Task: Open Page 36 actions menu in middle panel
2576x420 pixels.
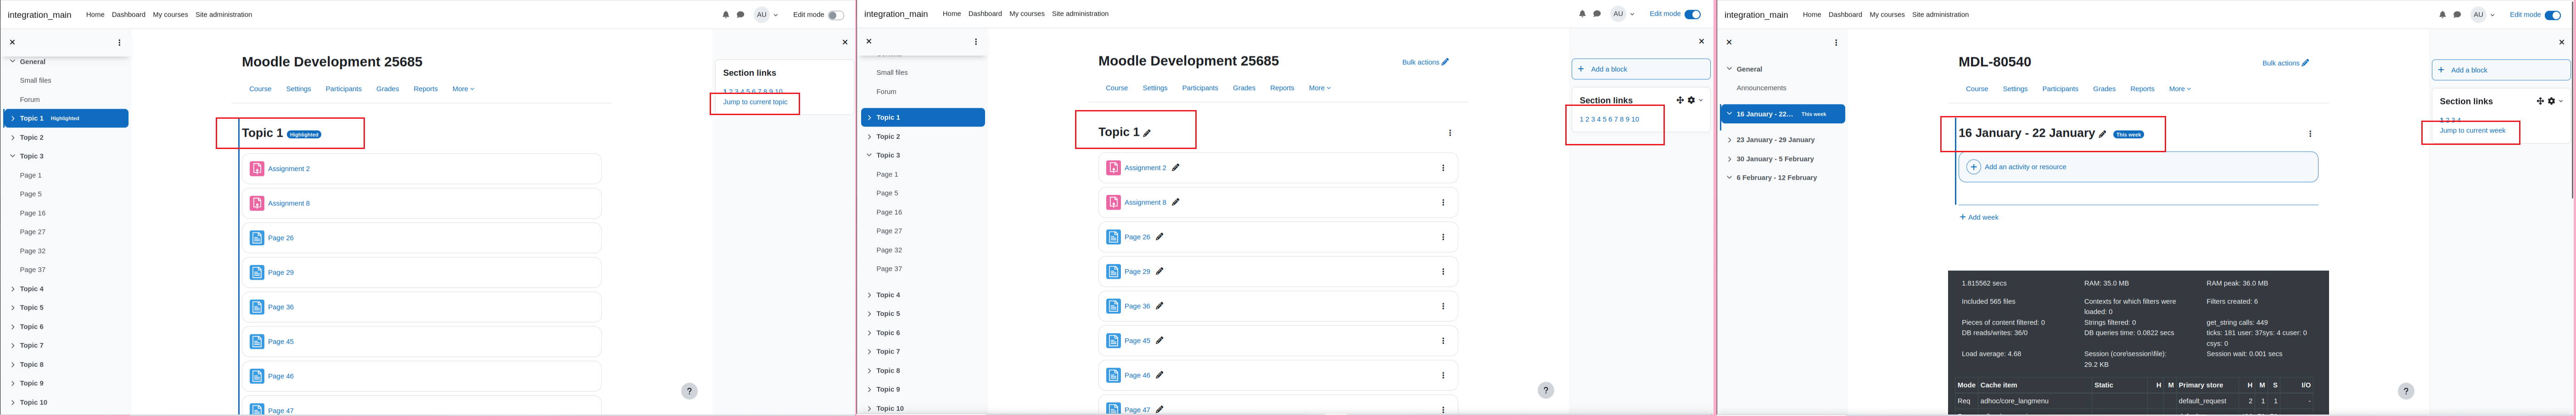Action: tap(1443, 306)
